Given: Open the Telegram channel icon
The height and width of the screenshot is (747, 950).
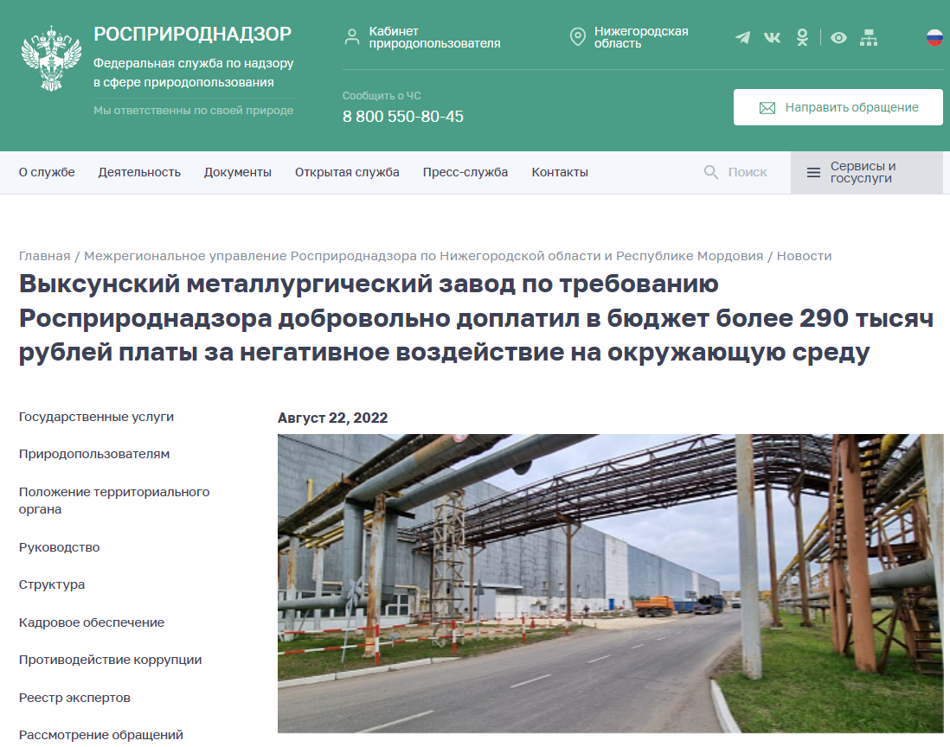Looking at the screenshot, I should (x=743, y=38).
